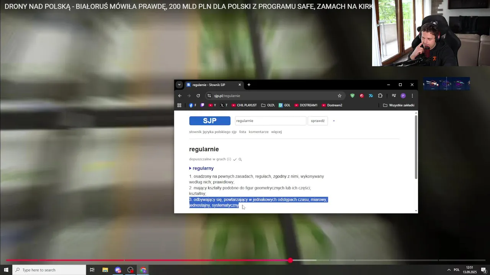Open File Explorer from the taskbar
This screenshot has width=490, height=275.
[x=105, y=270]
